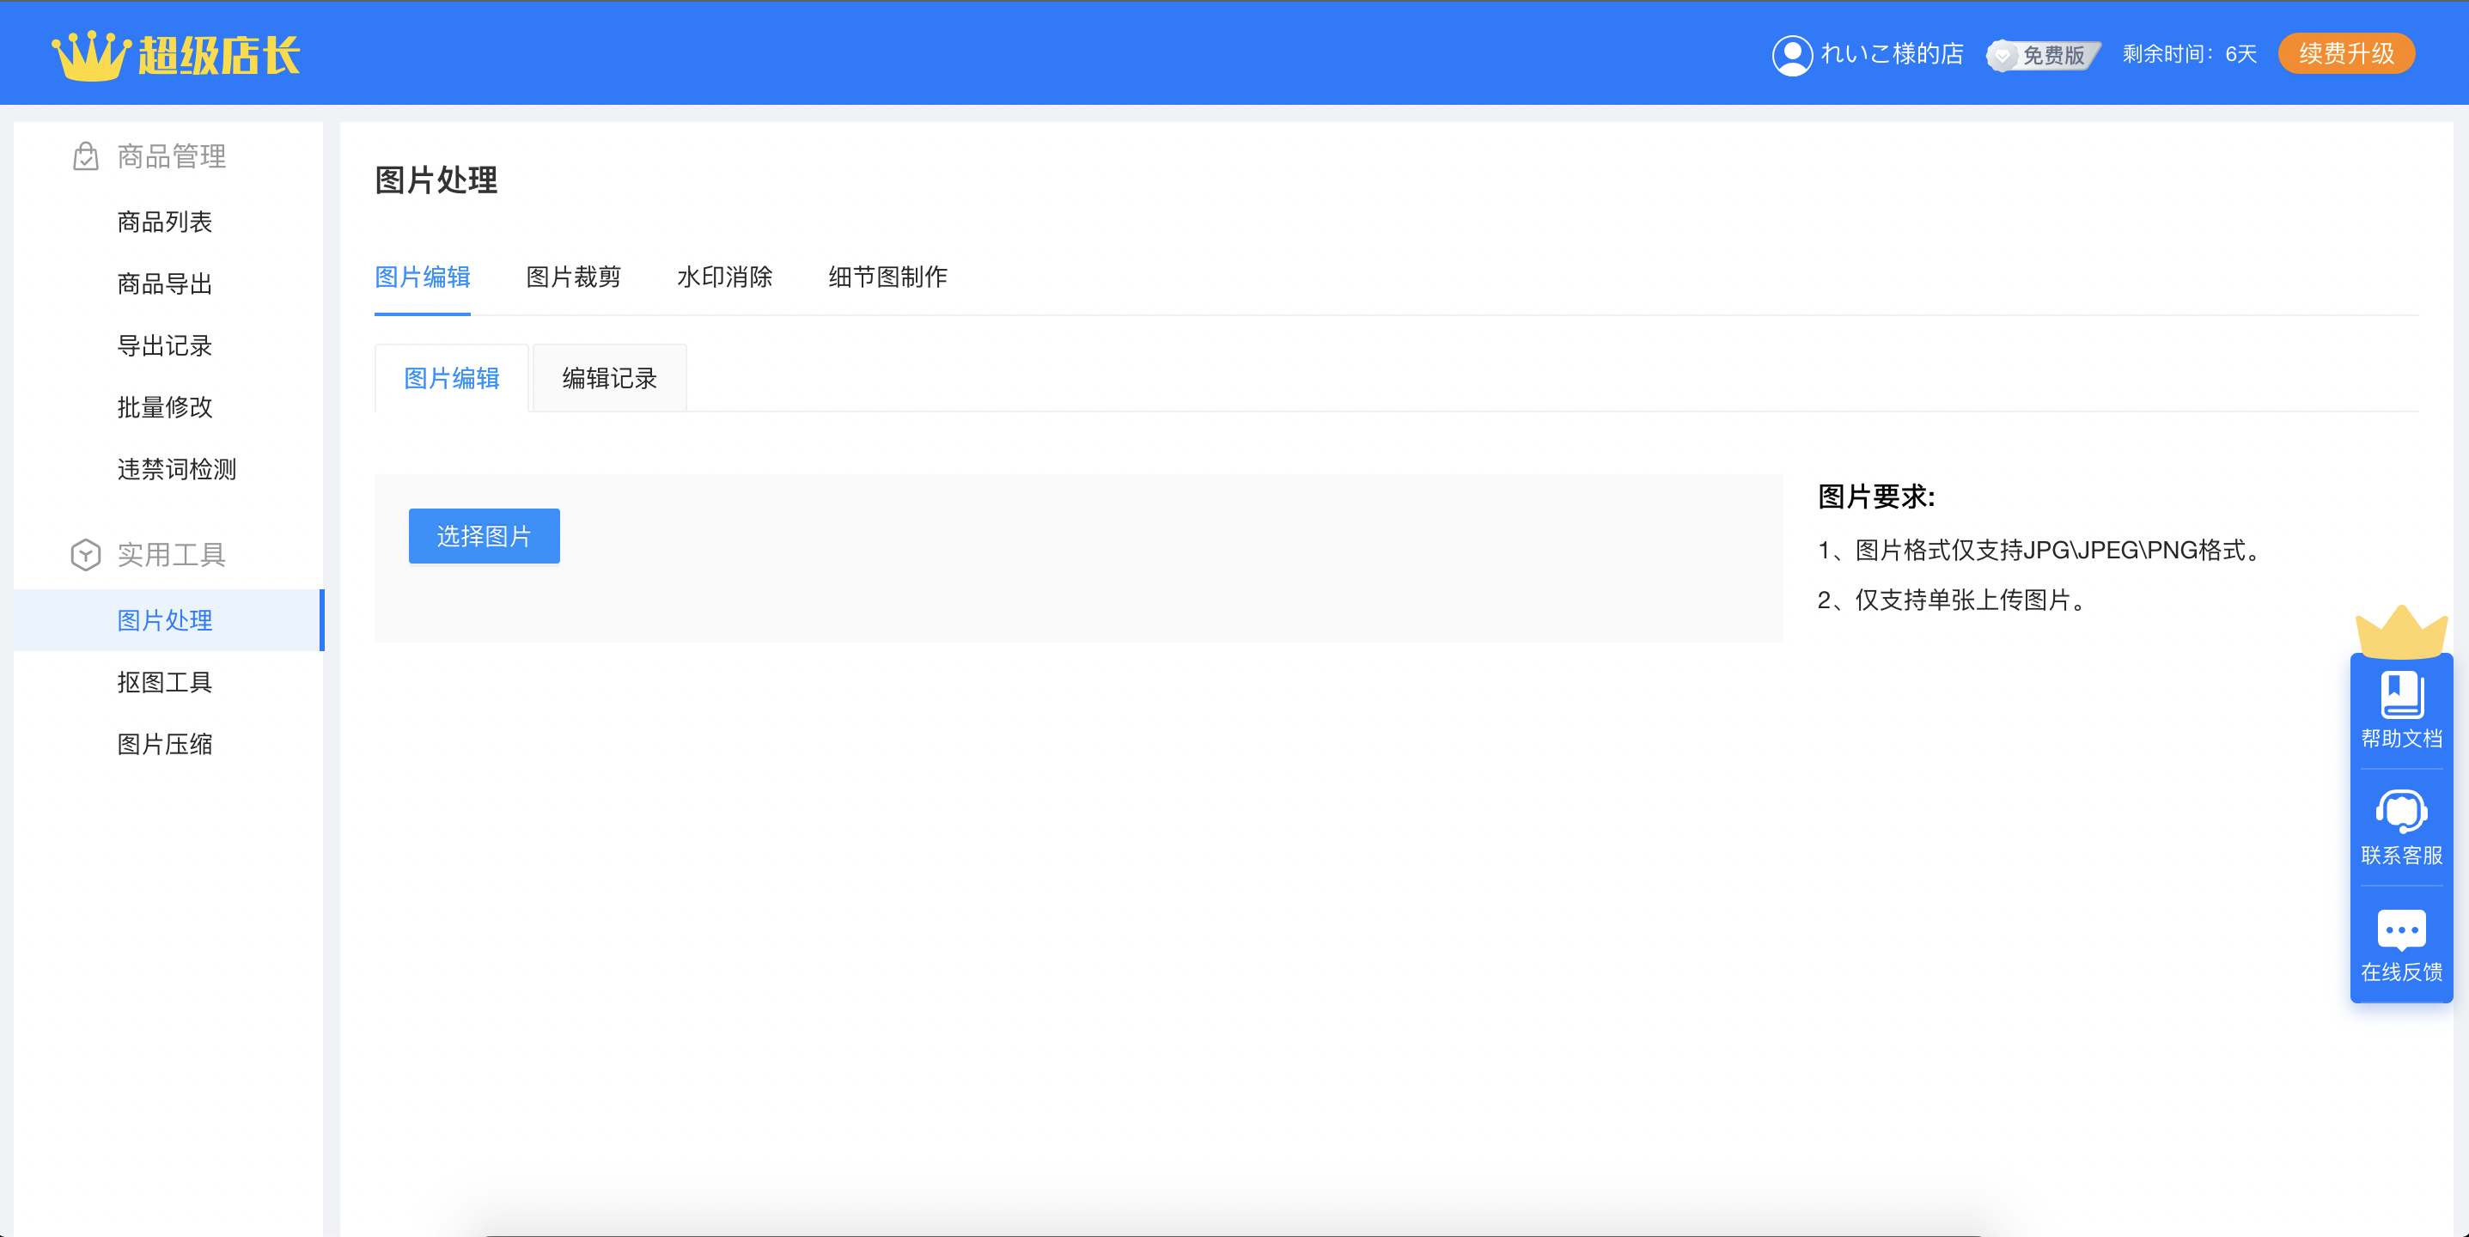This screenshot has height=1237, width=2469.
Task: Switch to the 图片裁剪 tab
Action: 573,277
